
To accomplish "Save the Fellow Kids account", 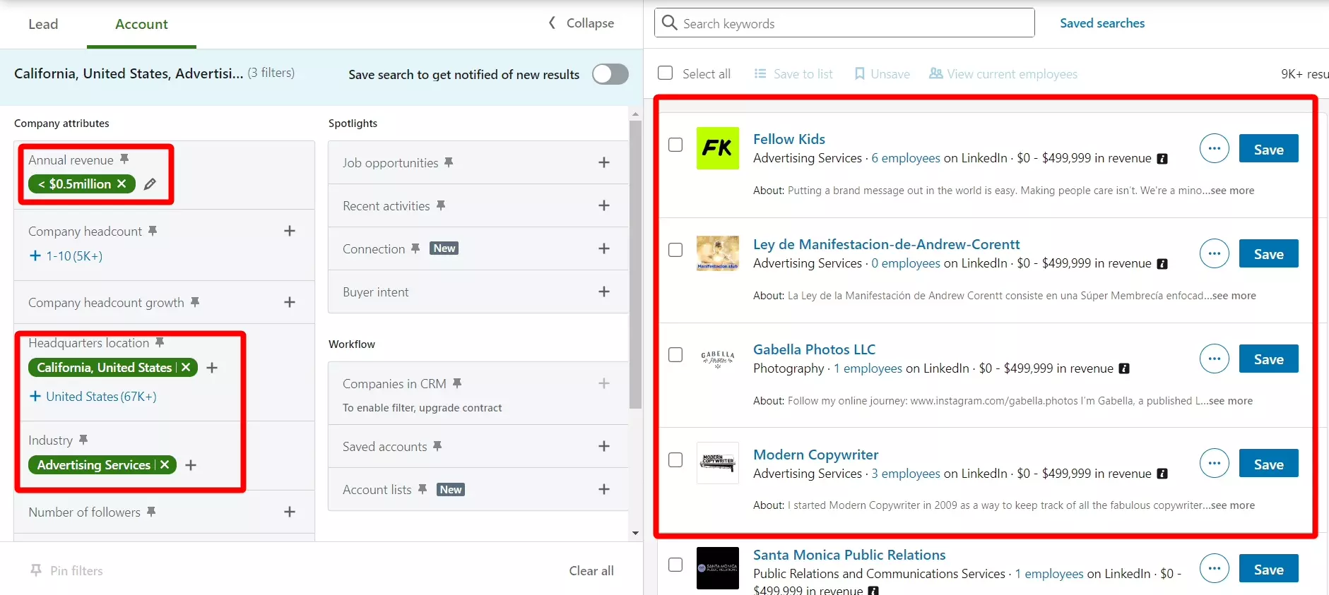I will (x=1269, y=149).
